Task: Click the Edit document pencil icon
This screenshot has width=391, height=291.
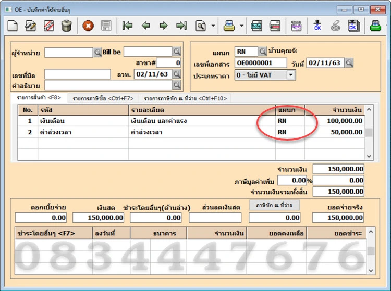Action: tap(31, 26)
